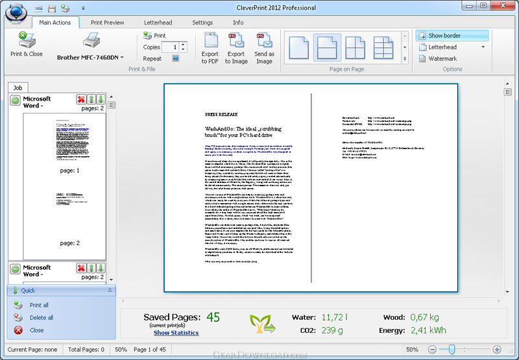This screenshot has width=519, height=360.
Task: Switch to the Main Actions tab
Action: coord(55,23)
